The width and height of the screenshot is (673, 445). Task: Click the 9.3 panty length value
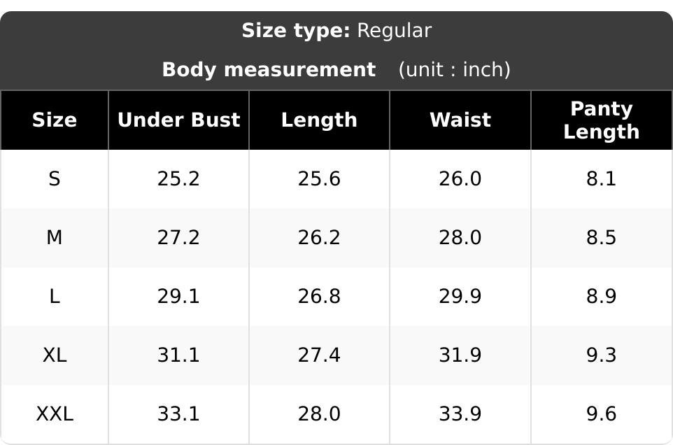click(x=602, y=355)
